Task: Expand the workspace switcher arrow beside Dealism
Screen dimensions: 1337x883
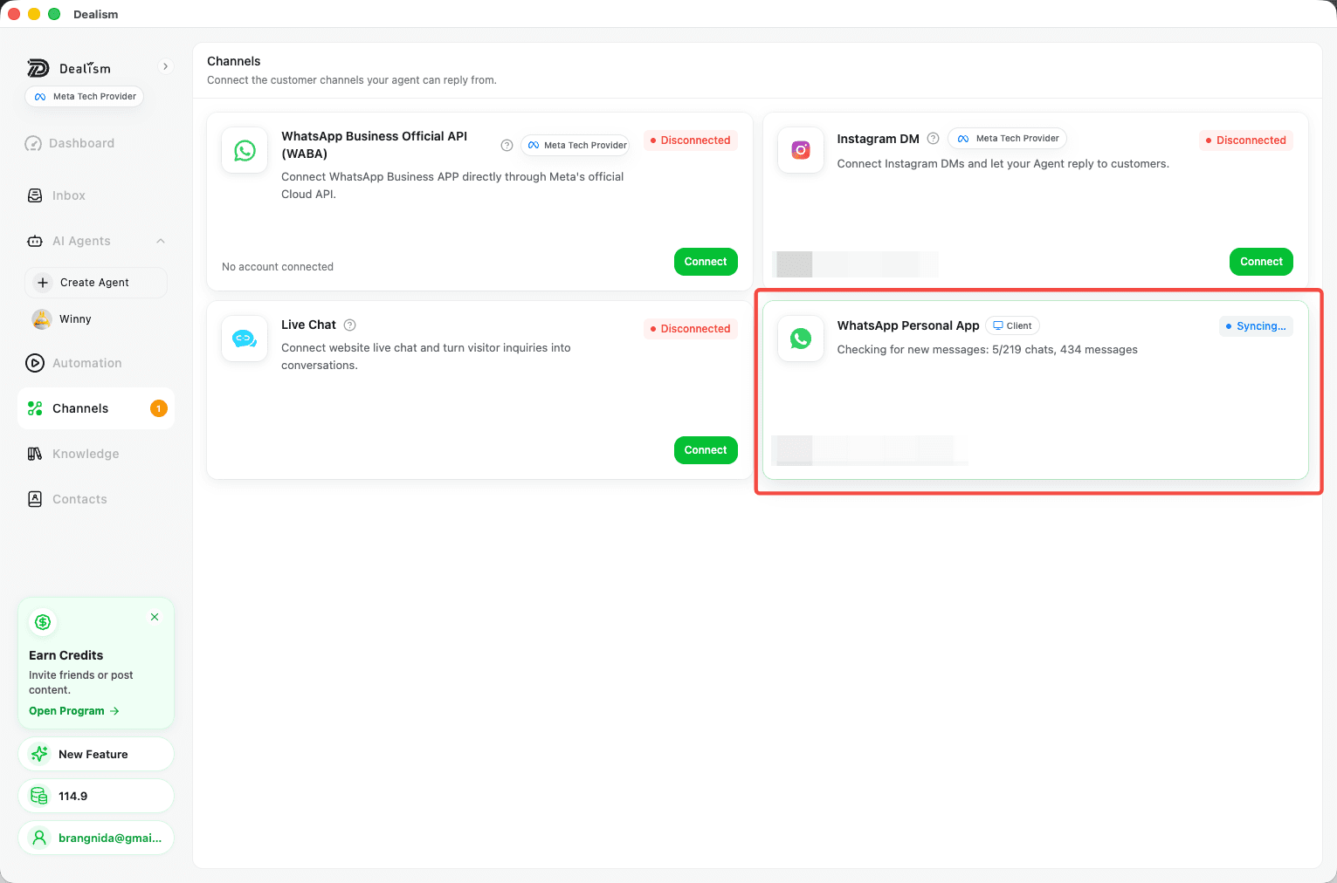Action: (x=165, y=66)
